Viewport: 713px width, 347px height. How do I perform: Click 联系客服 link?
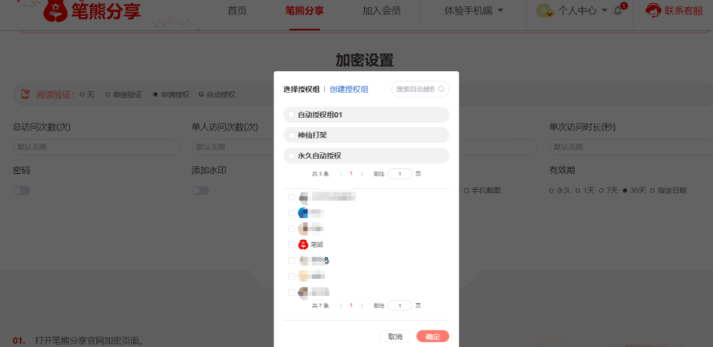tap(684, 11)
